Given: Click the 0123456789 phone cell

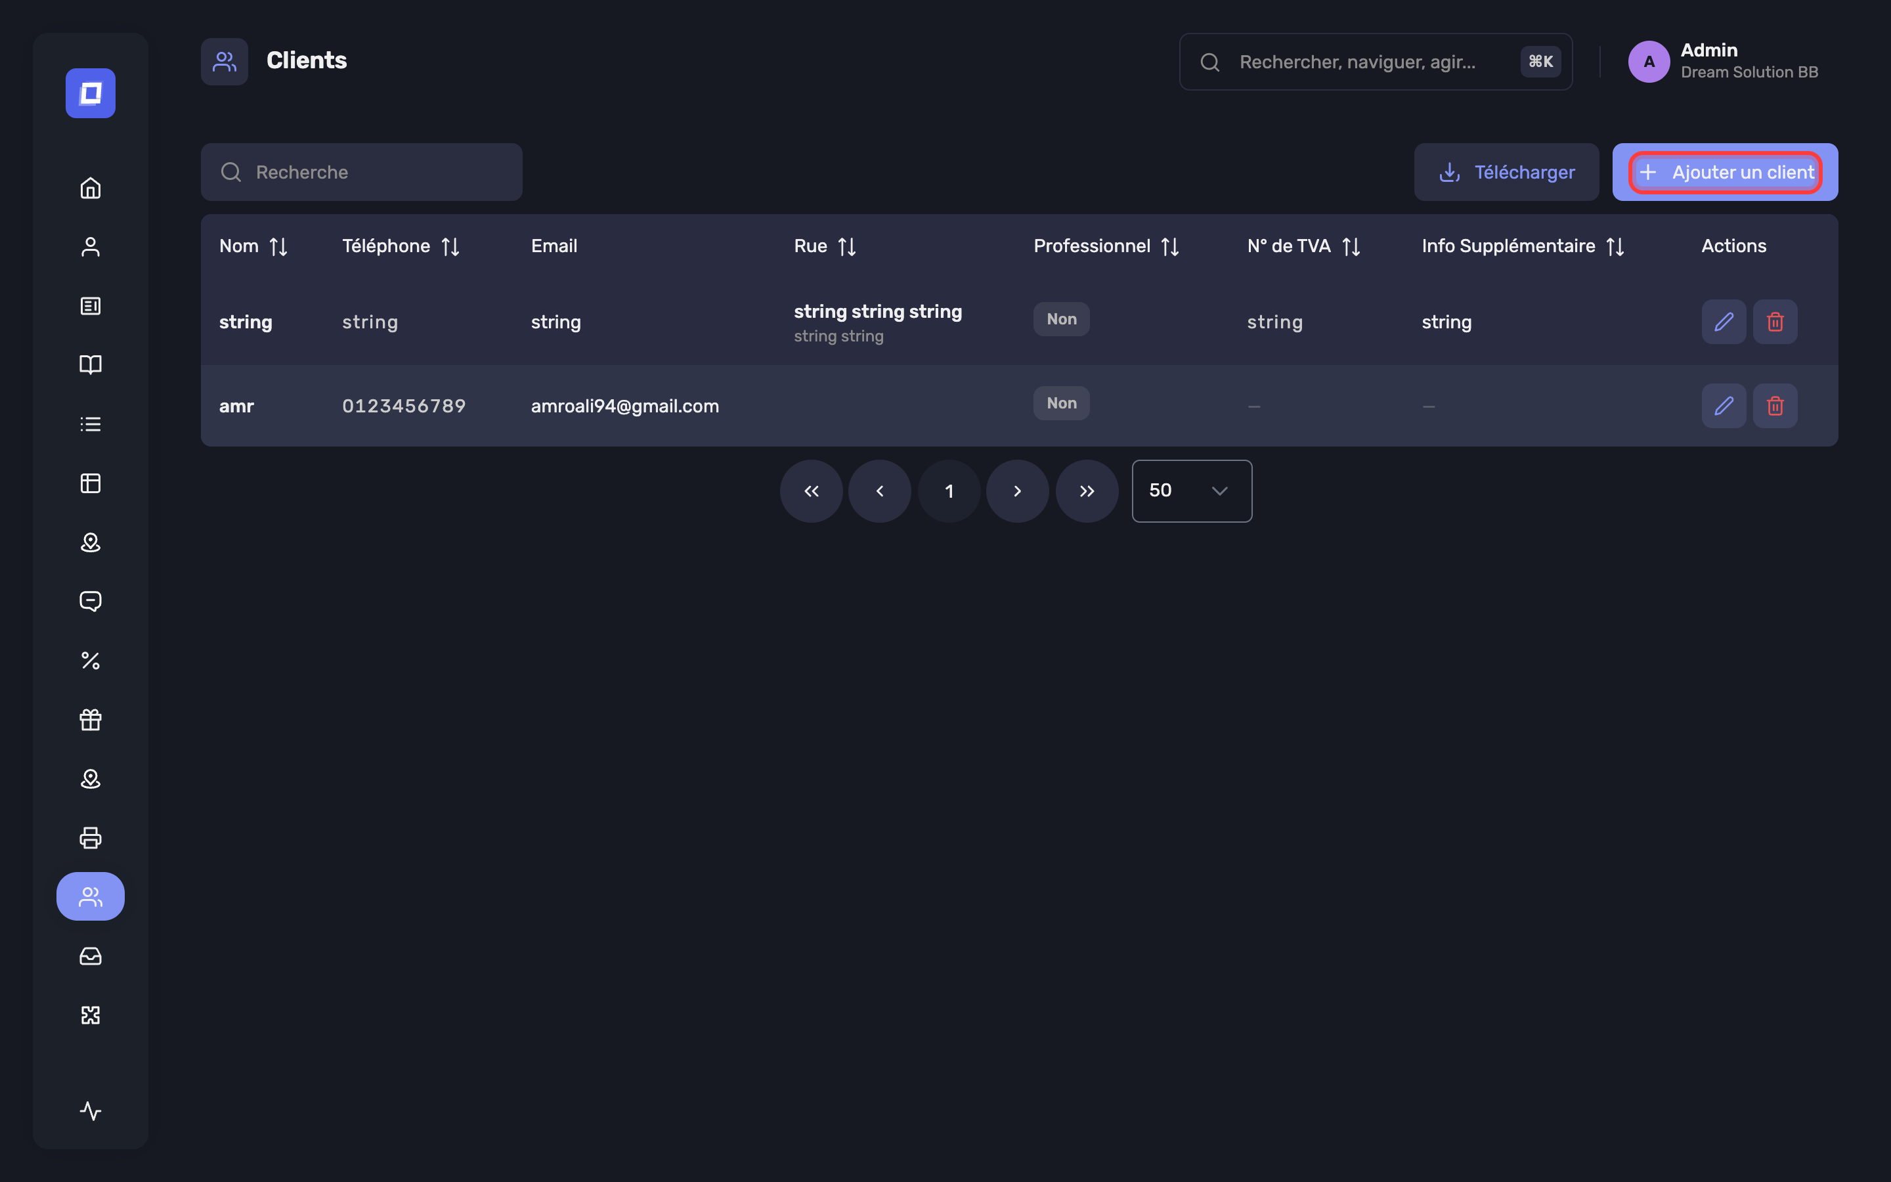Looking at the screenshot, I should (x=404, y=406).
